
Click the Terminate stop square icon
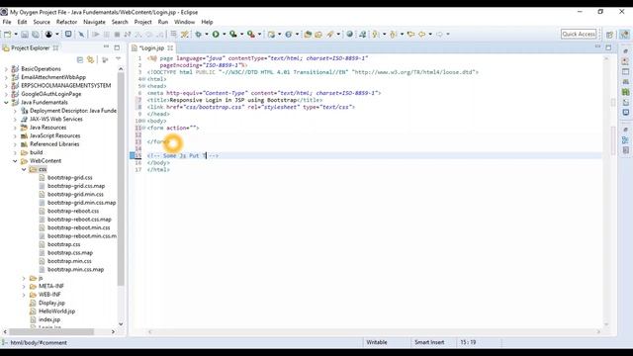point(117,35)
